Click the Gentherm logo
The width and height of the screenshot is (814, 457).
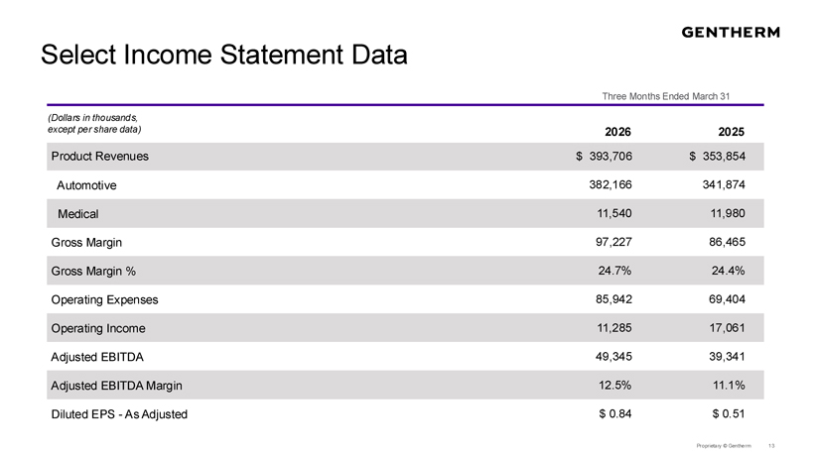(x=731, y=32)
